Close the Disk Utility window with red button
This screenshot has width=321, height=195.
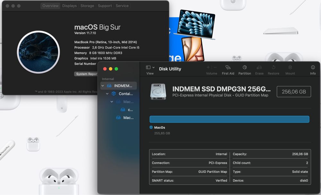coord(105,69)
